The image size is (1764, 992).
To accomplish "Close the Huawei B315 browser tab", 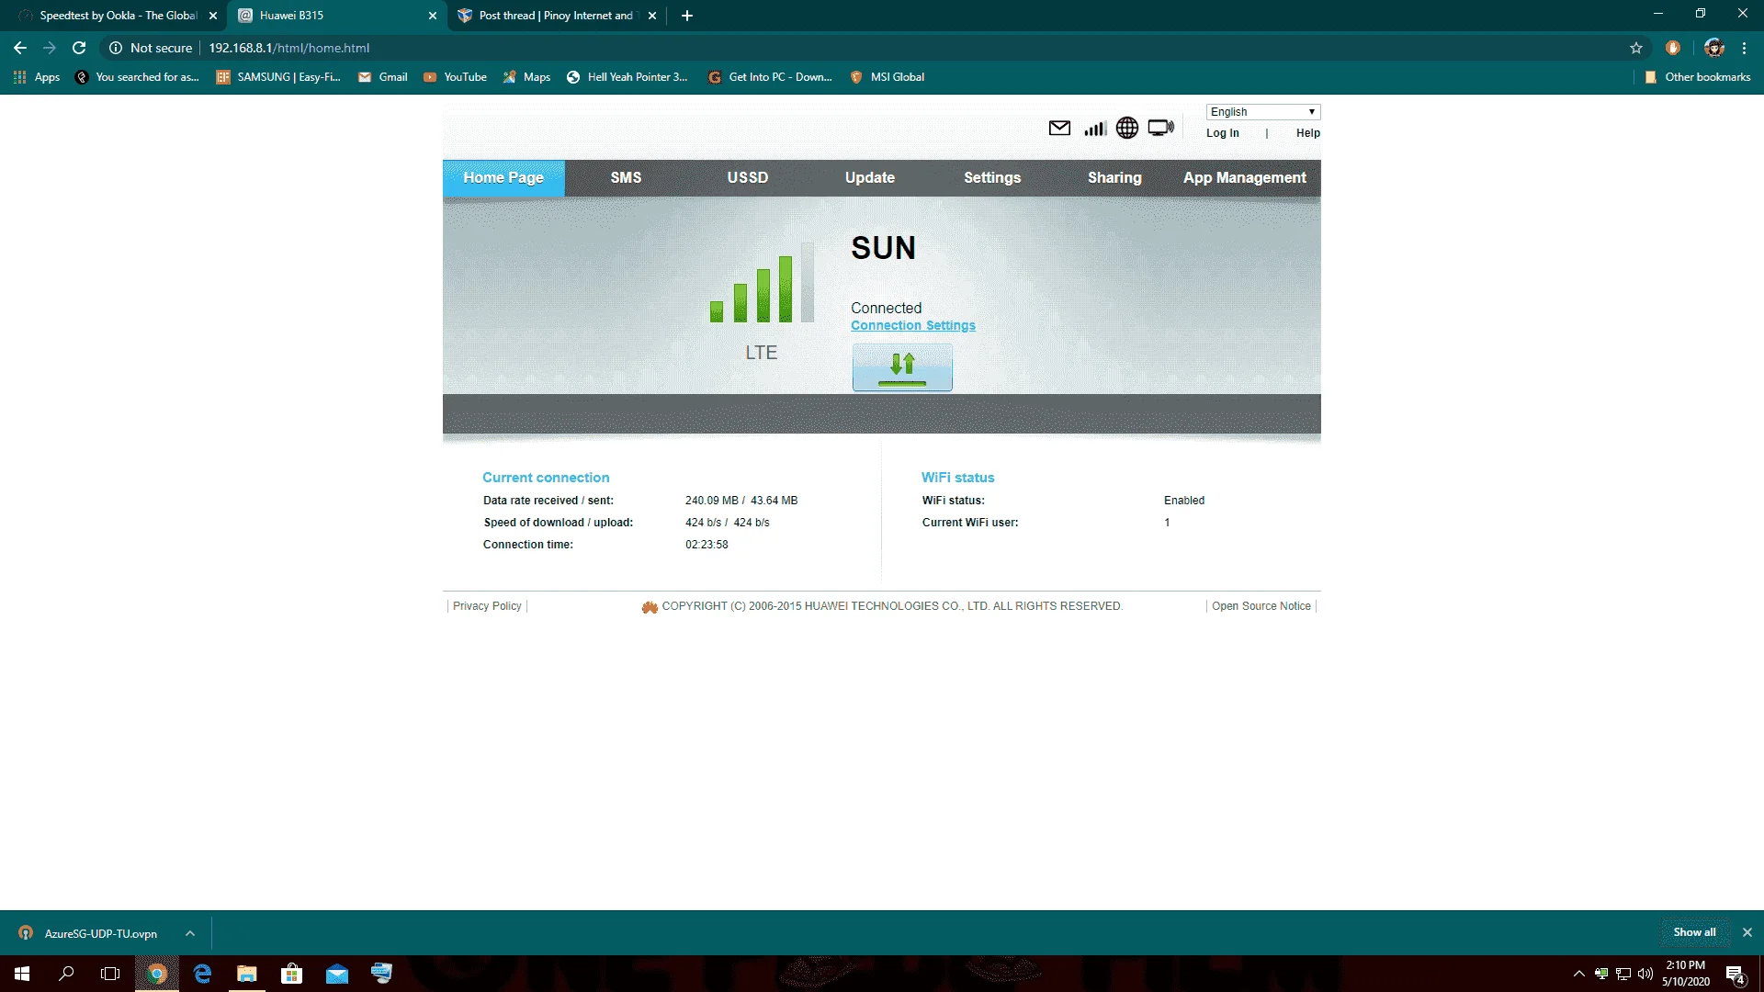I will (x=433, y=16).
